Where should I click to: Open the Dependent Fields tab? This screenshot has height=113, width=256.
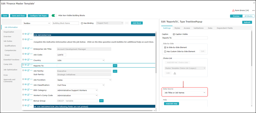(x=225, y=28)
